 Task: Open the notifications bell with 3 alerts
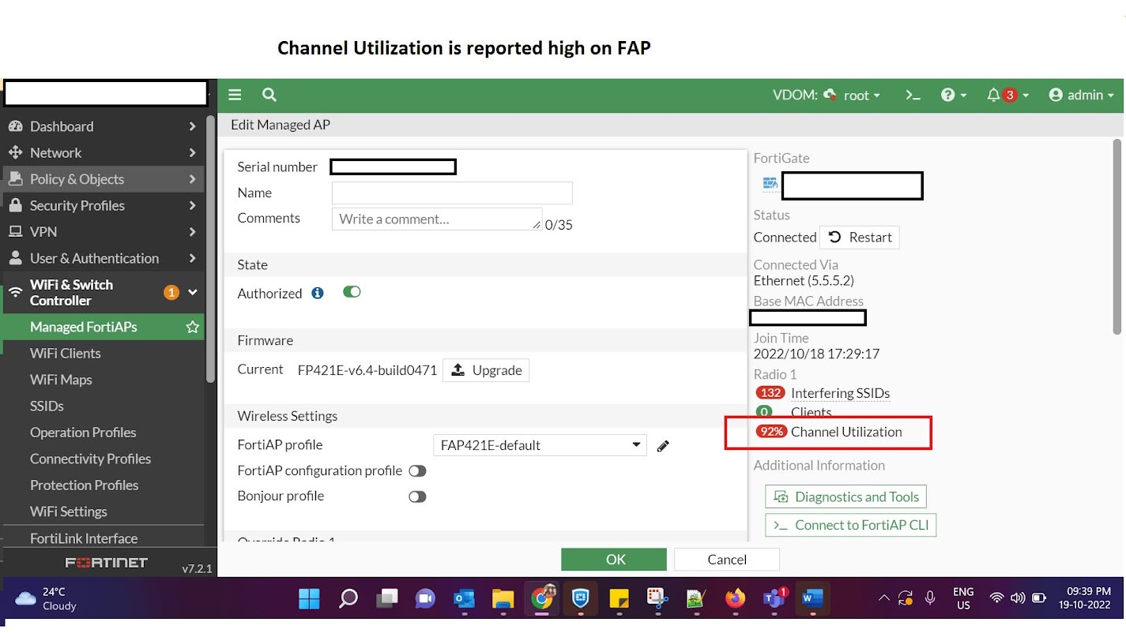(1007, 95)
